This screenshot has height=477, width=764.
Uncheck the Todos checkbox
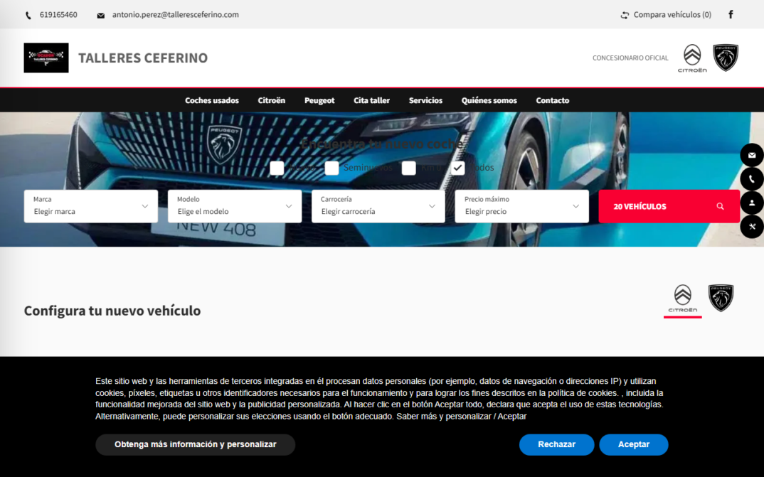457,168
